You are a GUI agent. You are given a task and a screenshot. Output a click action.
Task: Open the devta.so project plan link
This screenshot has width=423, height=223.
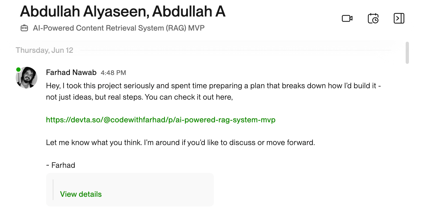160,120
